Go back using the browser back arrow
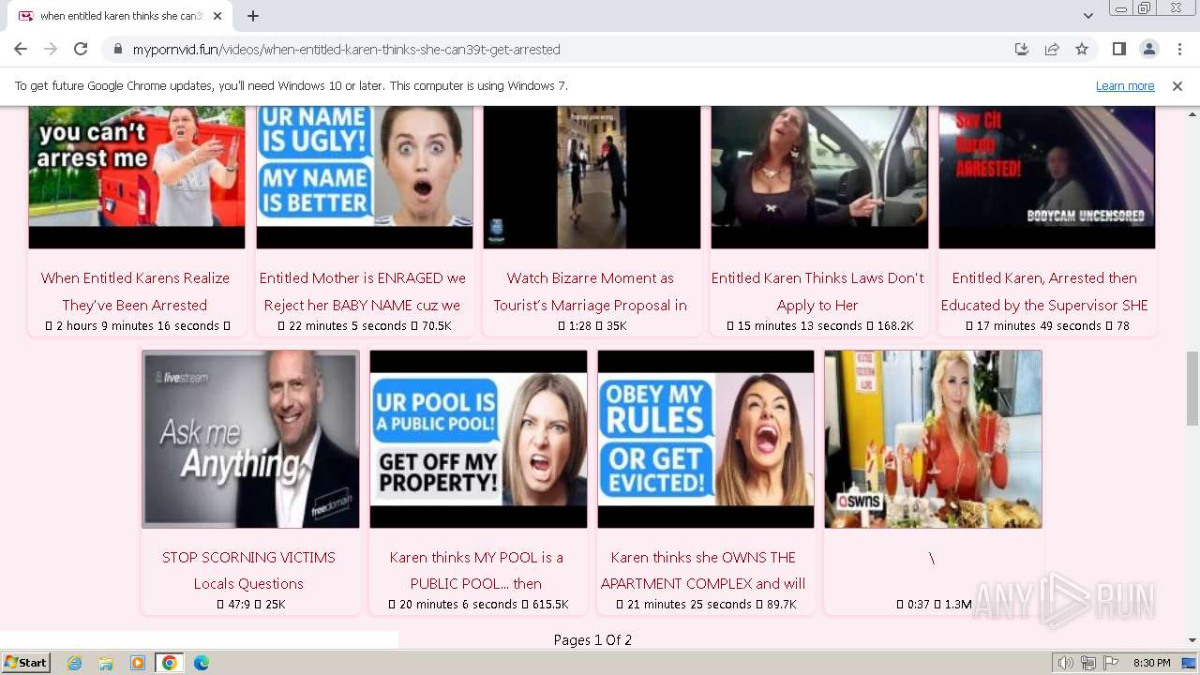The height and width of the screenshot is (675, 1200). 21,49
